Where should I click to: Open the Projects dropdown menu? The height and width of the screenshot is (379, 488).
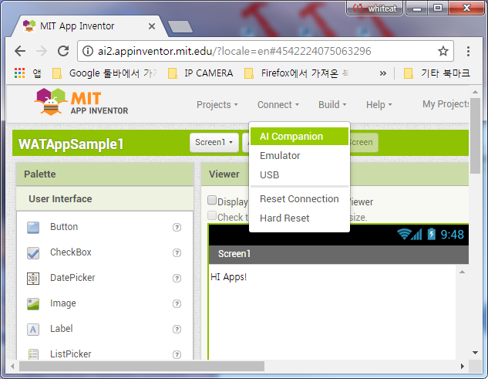click(x=217, y=105)
